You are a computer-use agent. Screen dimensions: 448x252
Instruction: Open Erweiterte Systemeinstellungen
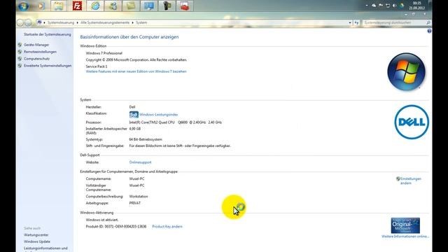pos(48,65)
